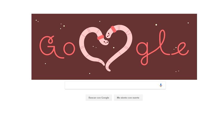Click the red letter "o" in doodle
The width and height of the screenshot is (216, 121).
point(69,49)
